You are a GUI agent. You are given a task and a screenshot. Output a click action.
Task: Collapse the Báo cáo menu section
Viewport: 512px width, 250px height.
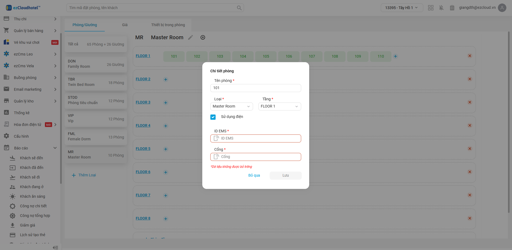tap(55, 148)
